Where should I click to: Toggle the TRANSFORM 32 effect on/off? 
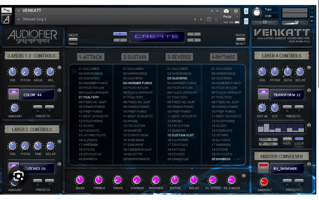(x=263, y=94)
